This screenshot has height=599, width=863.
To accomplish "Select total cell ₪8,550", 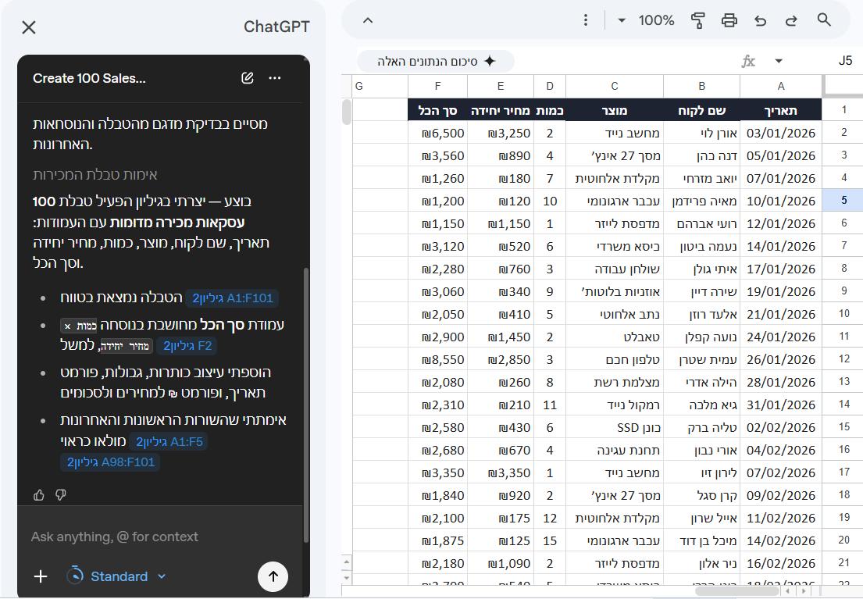I will [437, 359].
